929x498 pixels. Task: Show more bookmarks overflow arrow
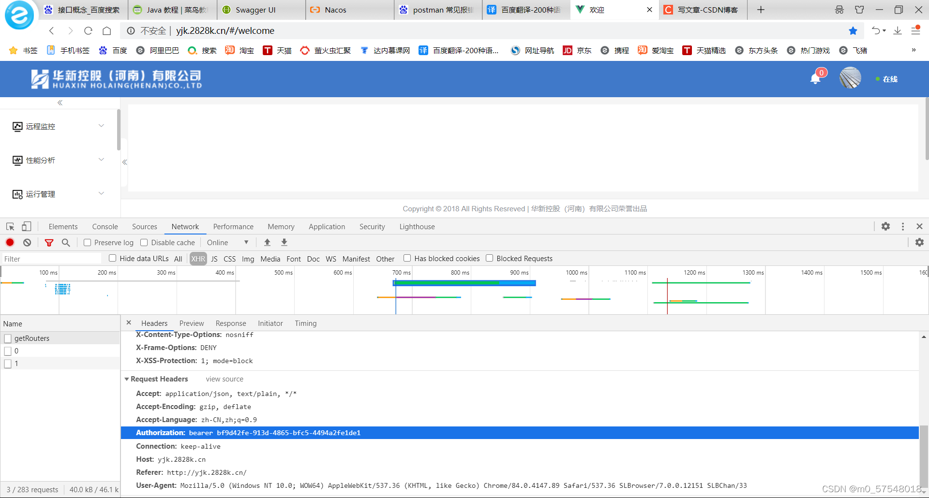[914, 50]
